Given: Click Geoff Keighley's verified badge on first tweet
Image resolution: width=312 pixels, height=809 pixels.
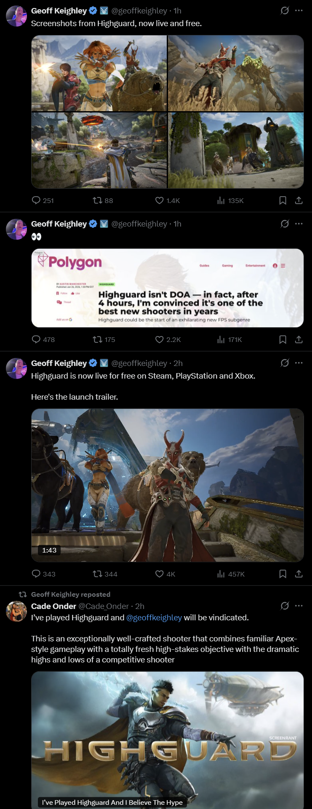Looking at the screenshot, I should [x=93, y=11].
